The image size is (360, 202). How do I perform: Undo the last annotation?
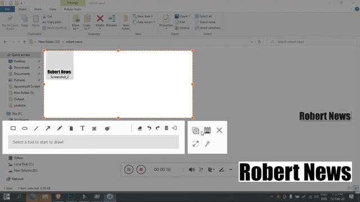coord(149,128)
